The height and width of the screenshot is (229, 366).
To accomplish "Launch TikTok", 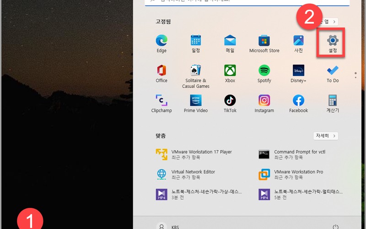I will [230, 104].
